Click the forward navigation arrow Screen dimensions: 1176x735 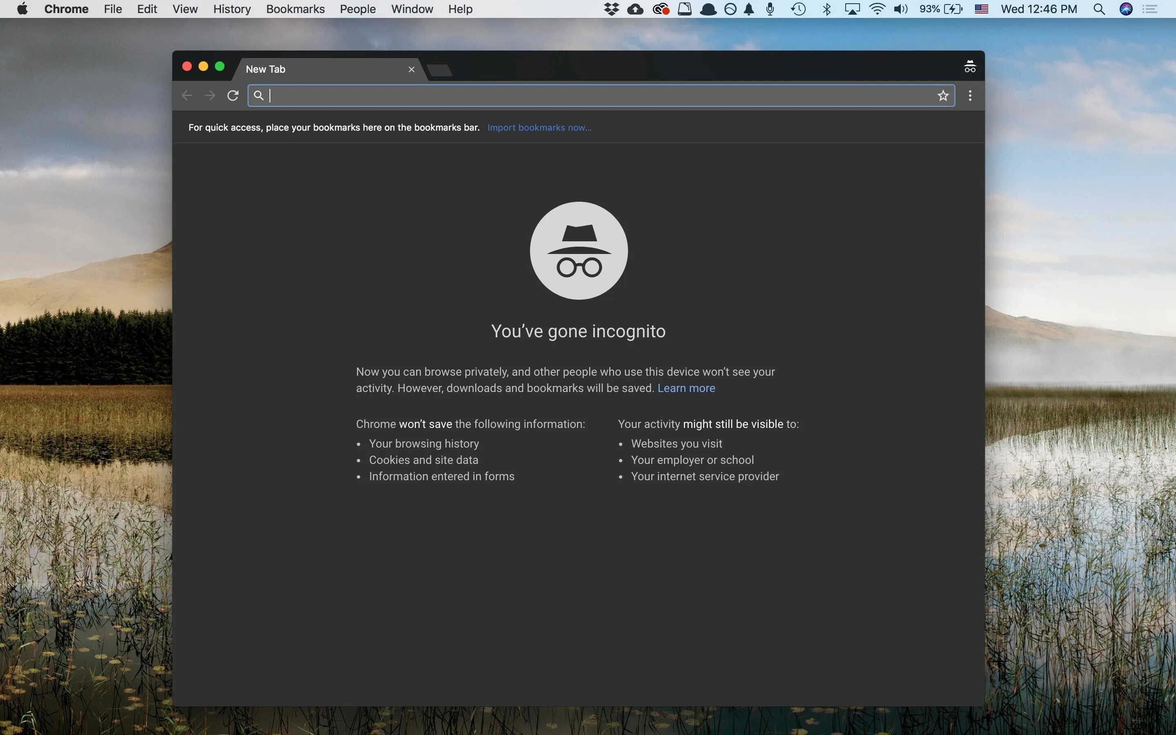click(x=209, y=95)
